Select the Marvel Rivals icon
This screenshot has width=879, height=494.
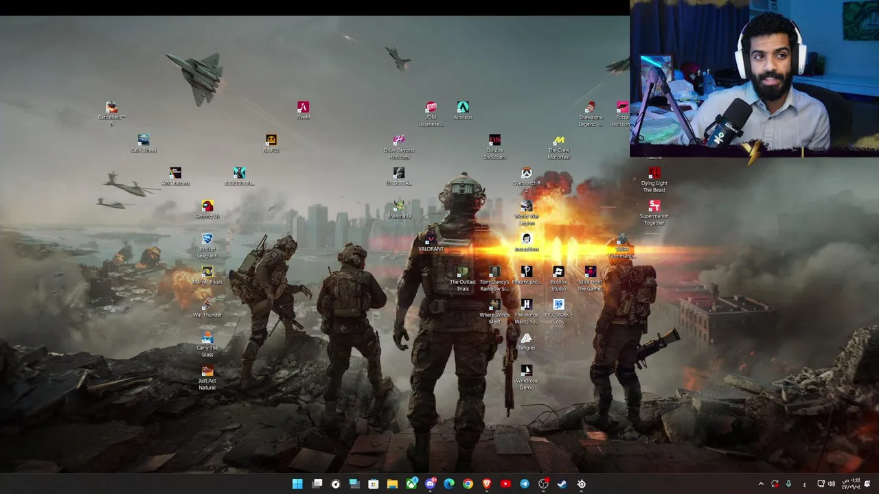click(207, 275)
